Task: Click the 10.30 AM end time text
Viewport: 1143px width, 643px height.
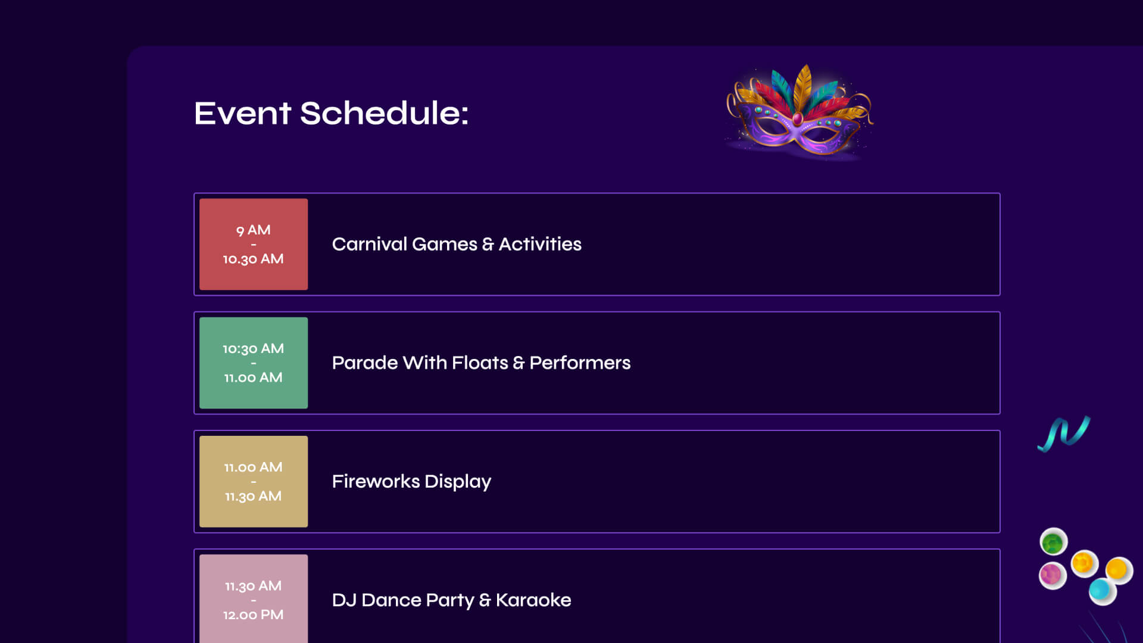Action: [x=253, y=259]
